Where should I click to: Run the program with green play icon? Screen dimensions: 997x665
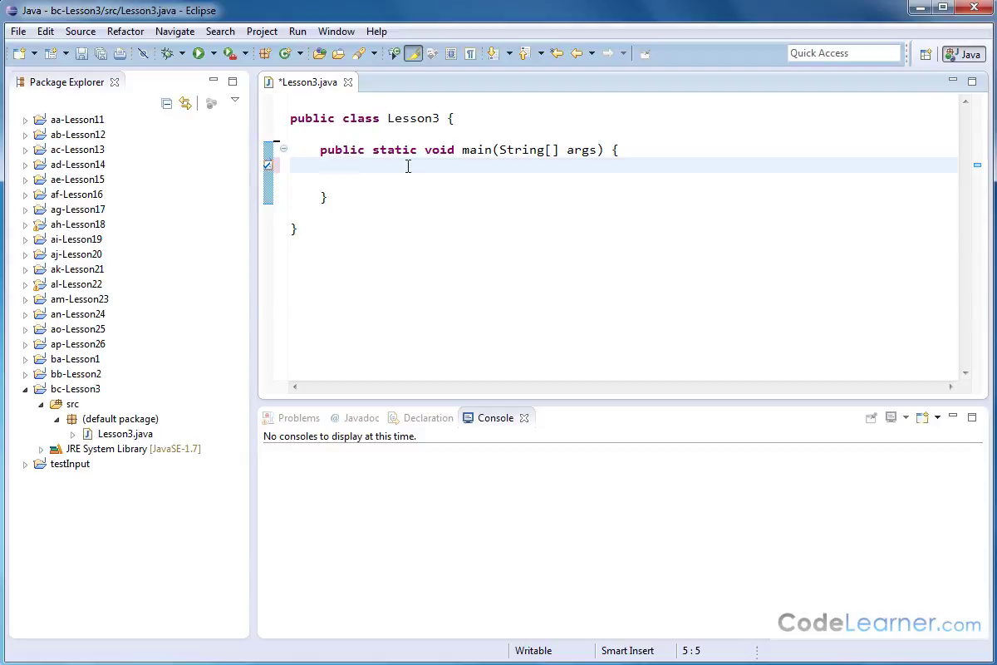click(x=199, y=53)
